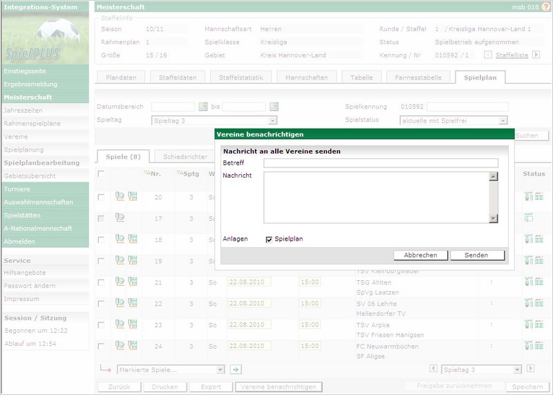Click the first status icon in game row 24
553x395 pixels.
[x=528, y=345]
